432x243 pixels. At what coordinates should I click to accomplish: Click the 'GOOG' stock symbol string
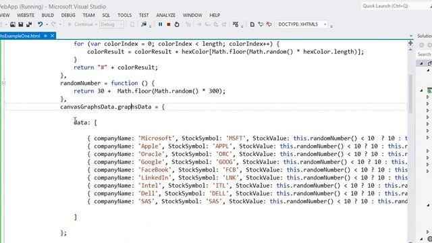click(x=227, y=162)
